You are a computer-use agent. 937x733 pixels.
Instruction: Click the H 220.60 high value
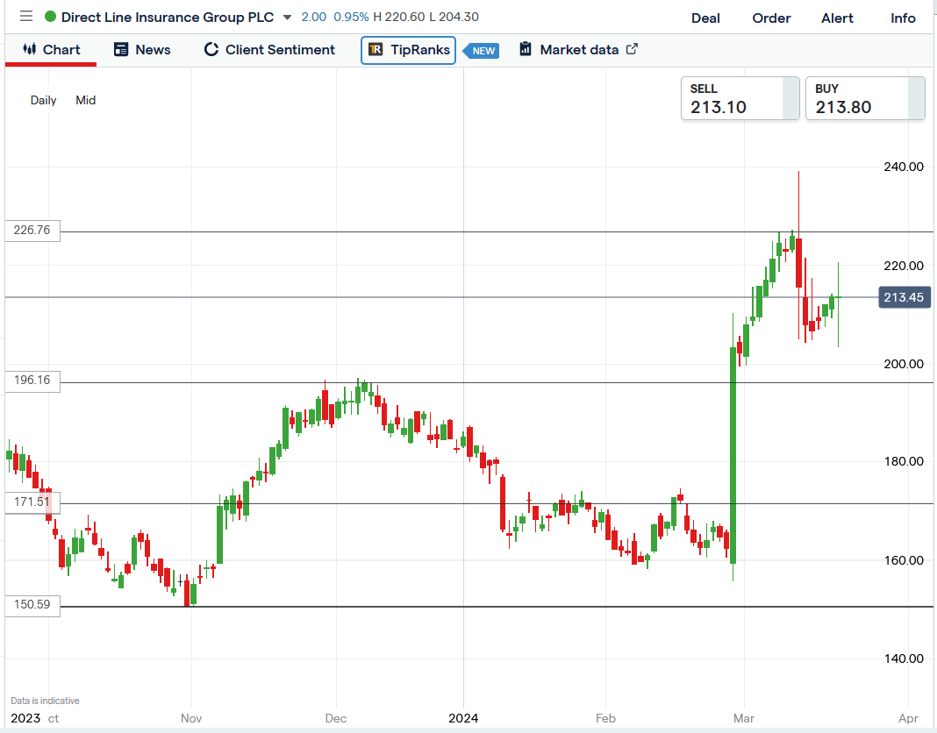(x=399, y=17)
